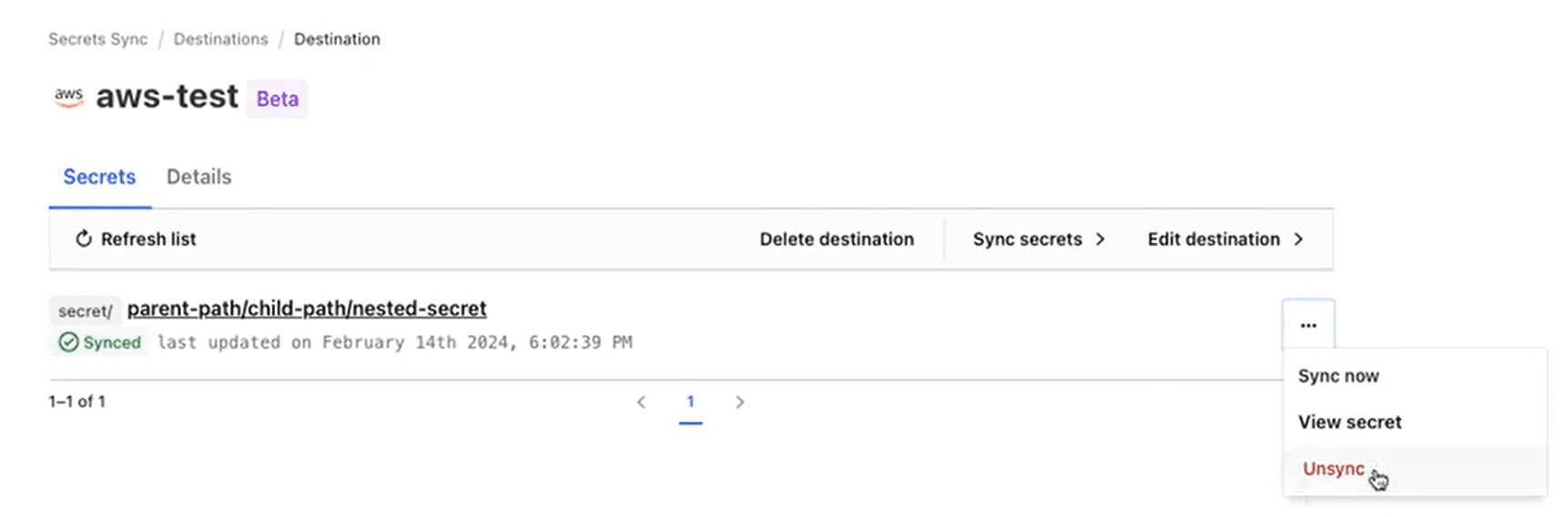The image size is (1567, 517).
Task: Open the parent-path/child-path/nested-secret link
Action: [307, 309]
